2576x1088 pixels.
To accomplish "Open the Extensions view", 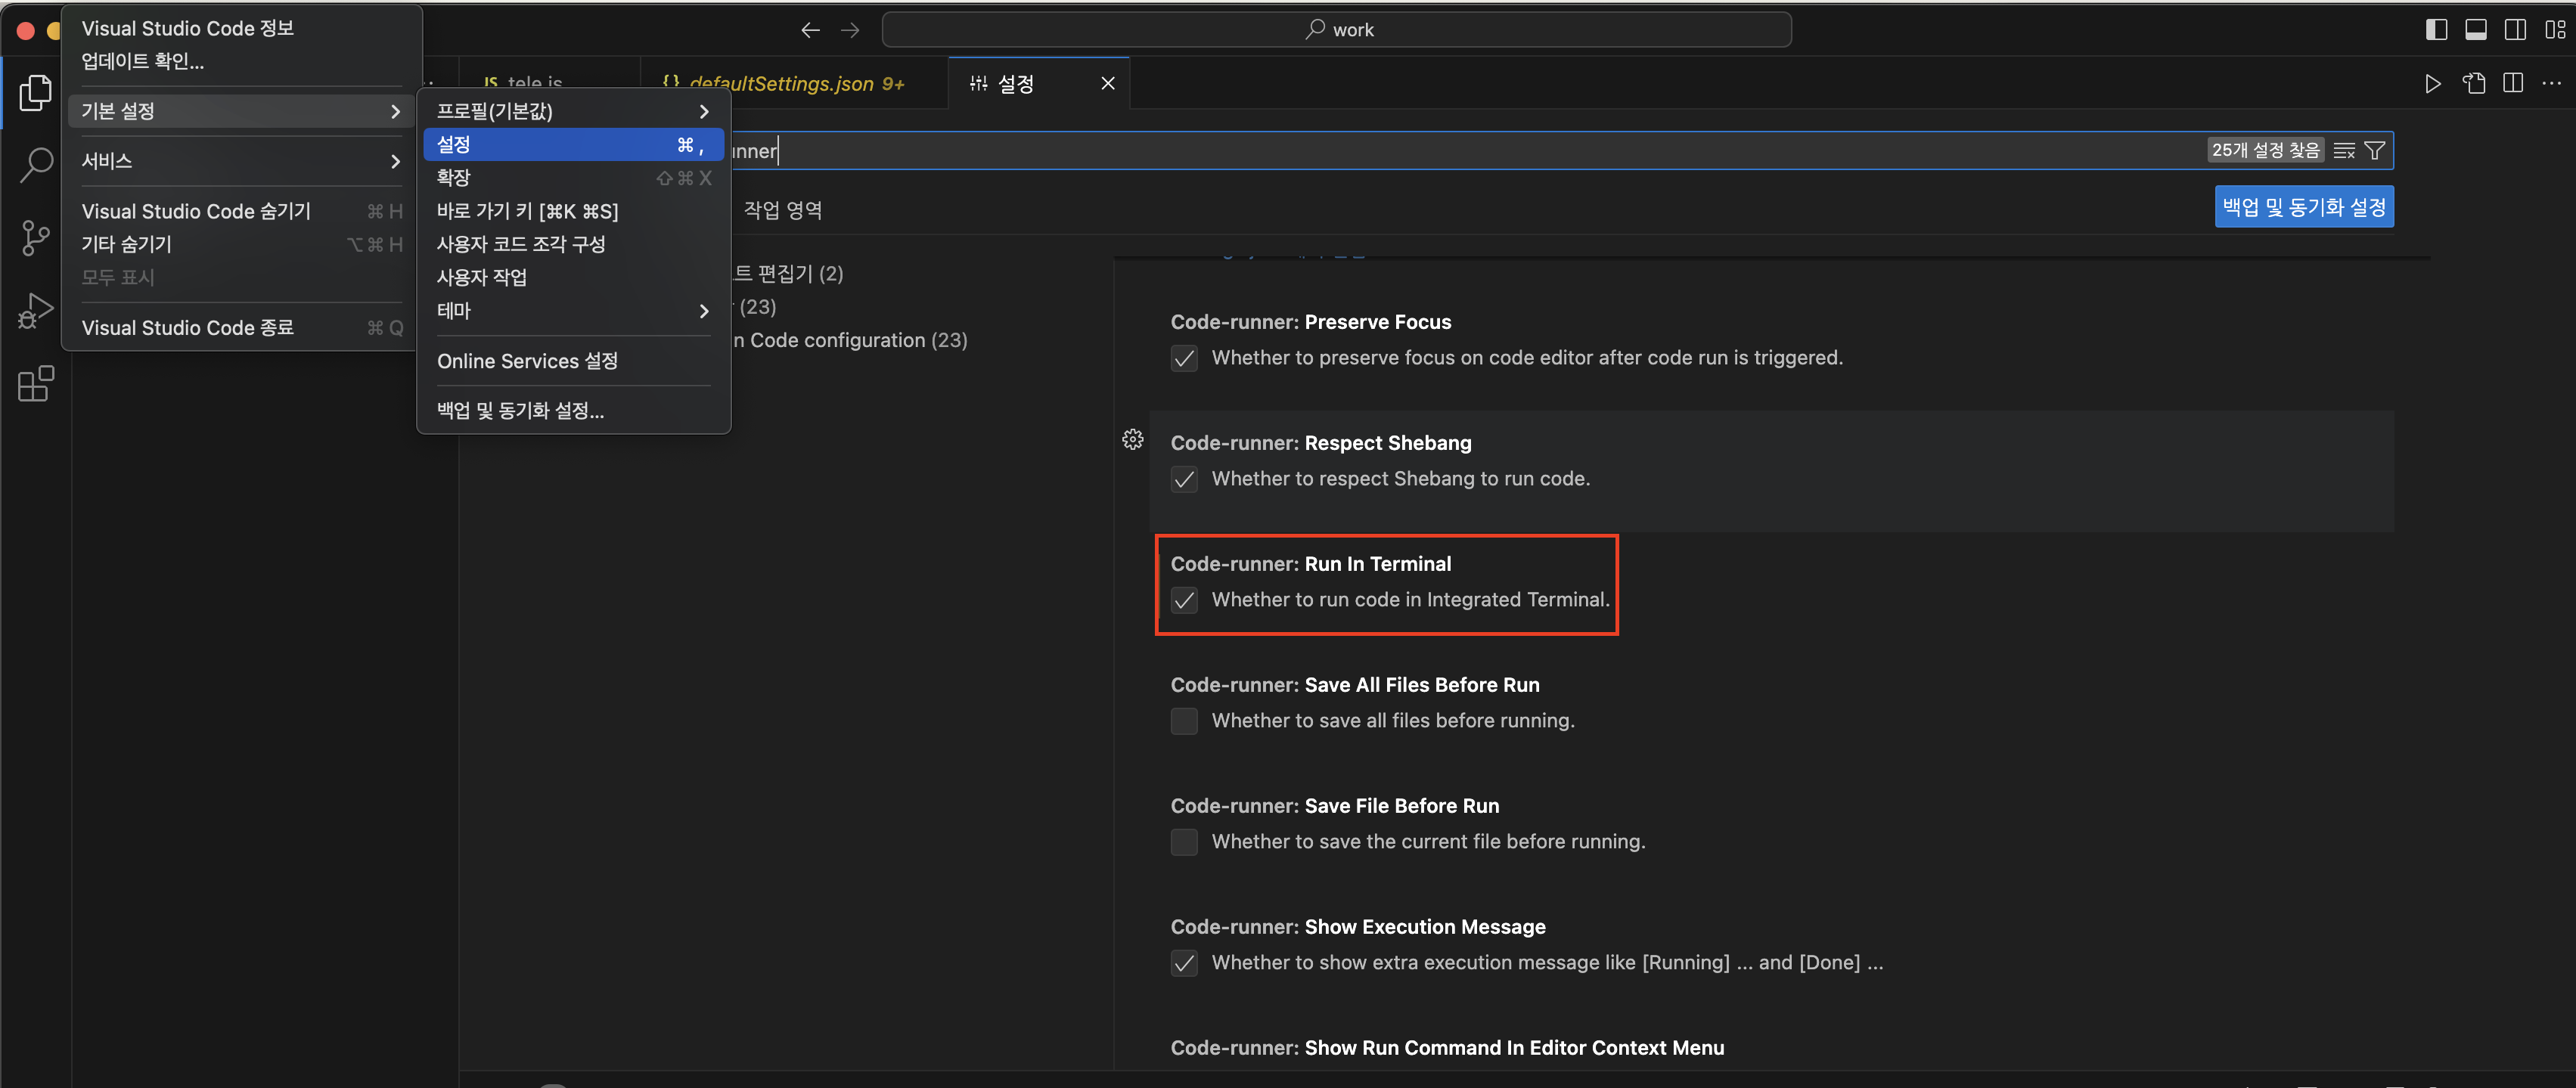I will (36, 384).
